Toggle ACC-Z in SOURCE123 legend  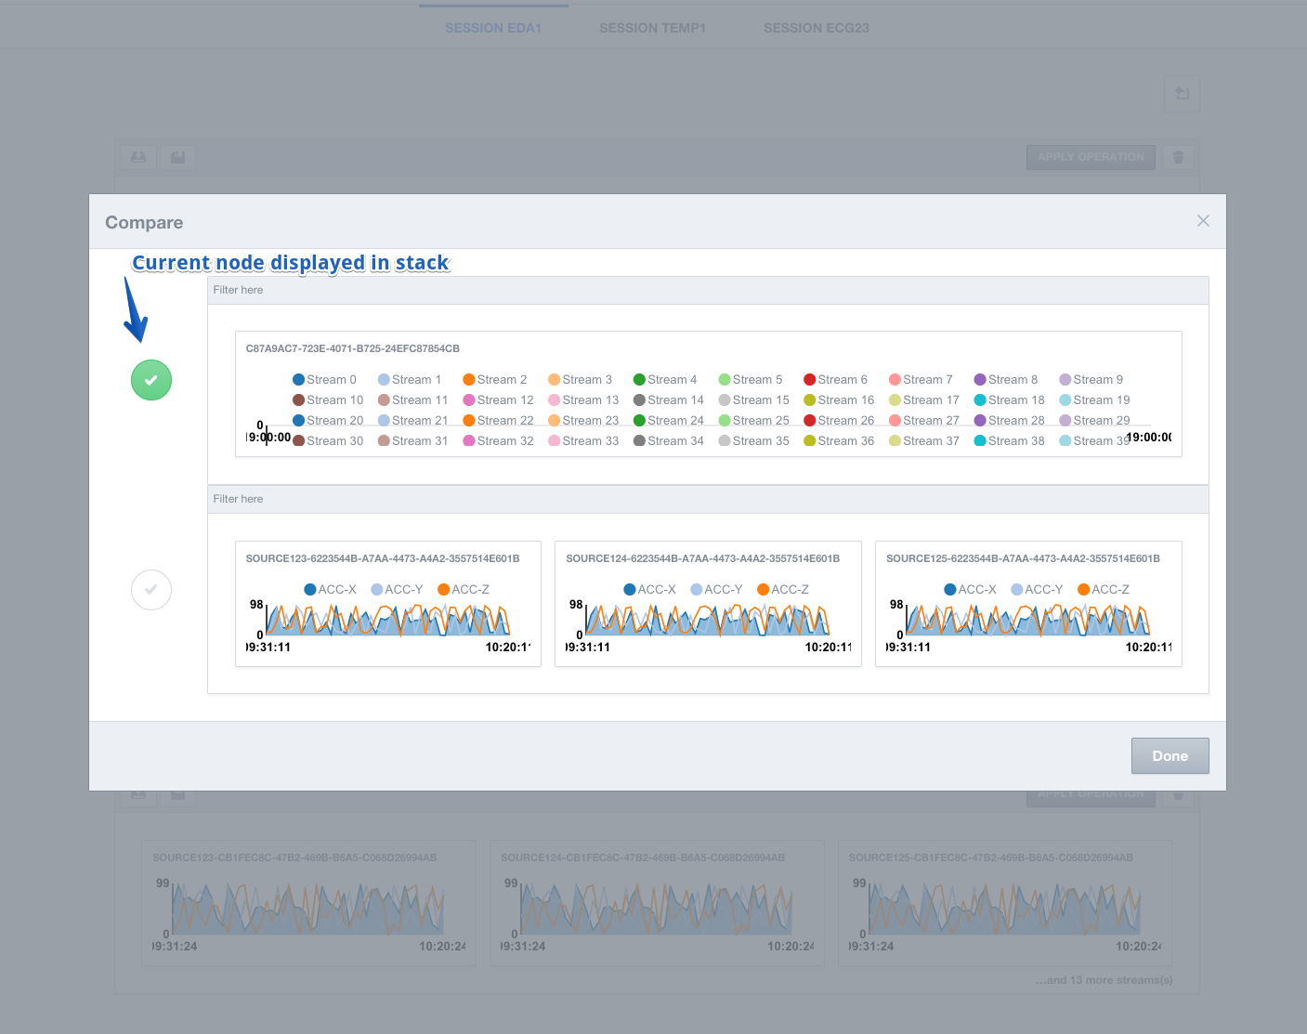(x=464, y=589)
